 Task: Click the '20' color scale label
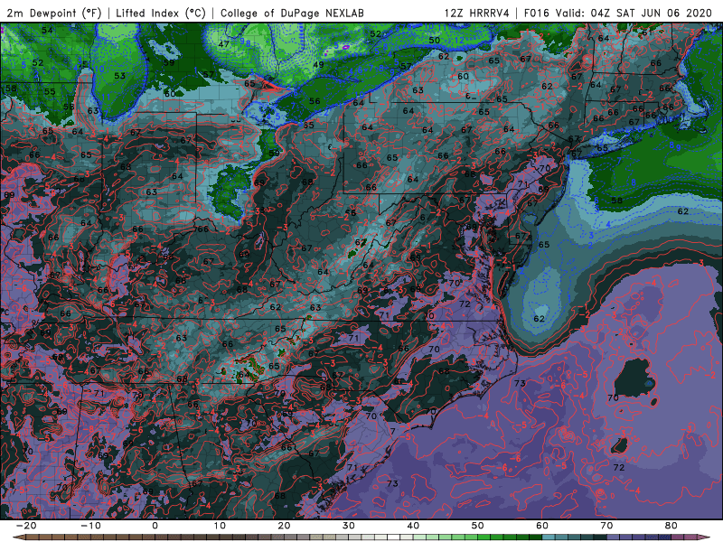284,526
